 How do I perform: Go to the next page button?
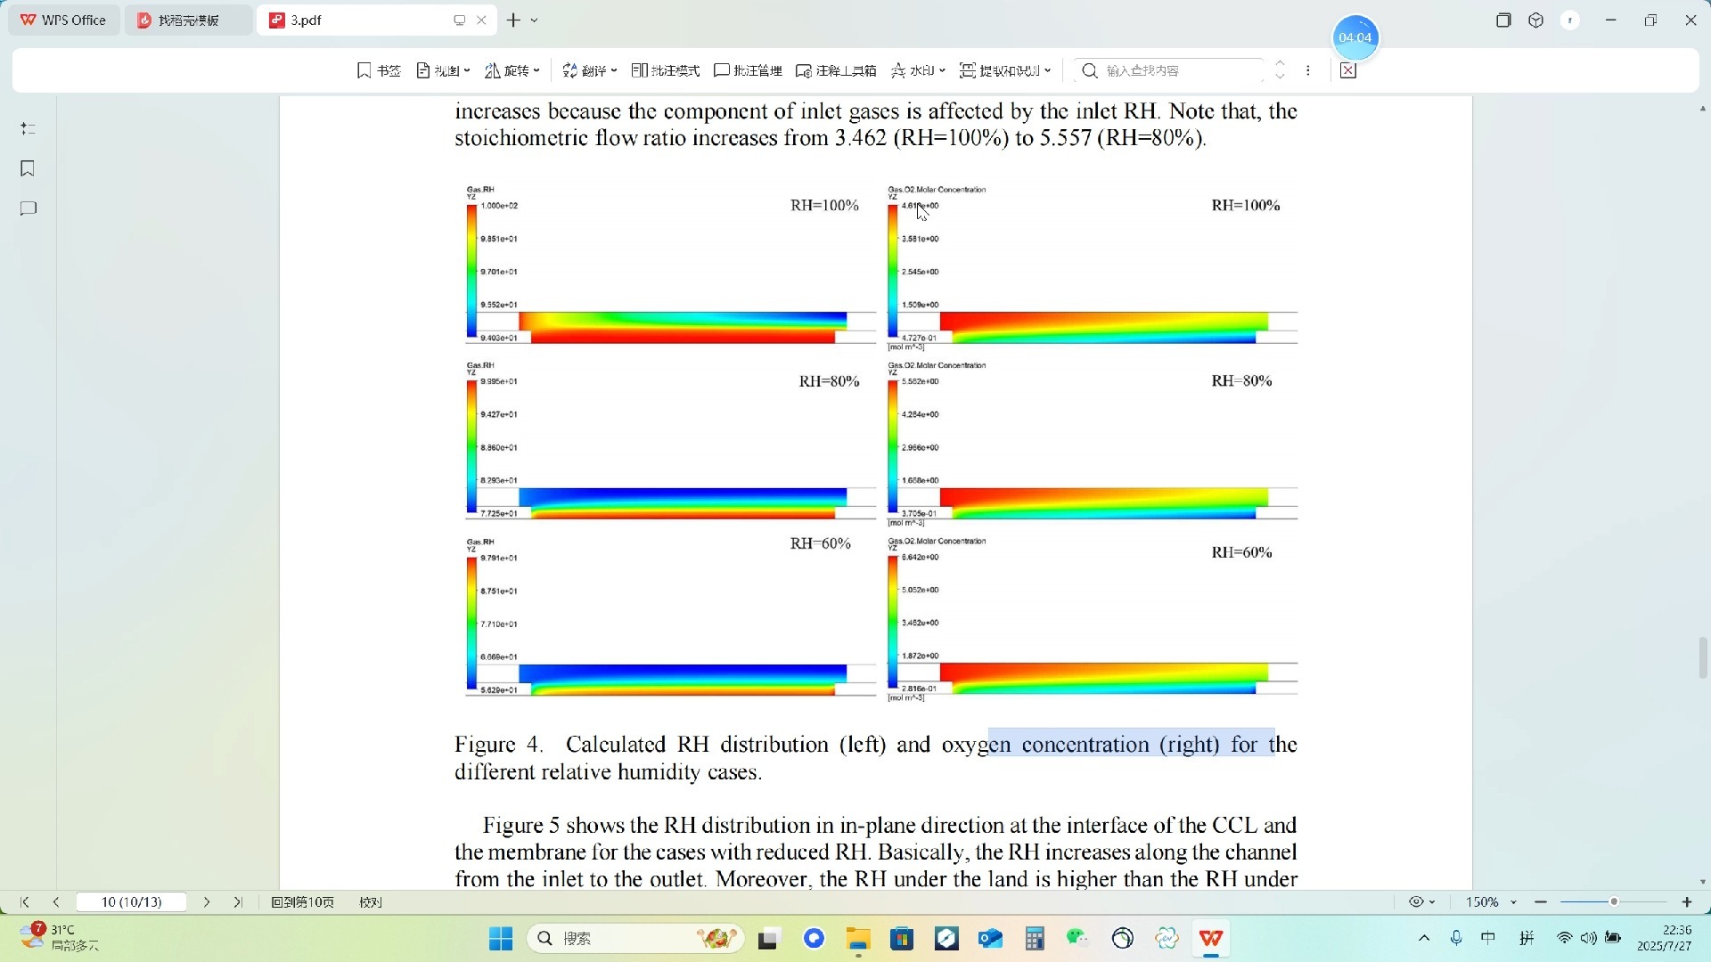(x=207, y=902)
